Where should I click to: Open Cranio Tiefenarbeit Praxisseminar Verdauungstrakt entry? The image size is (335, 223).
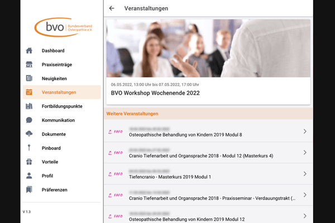[x=212, y=198]
